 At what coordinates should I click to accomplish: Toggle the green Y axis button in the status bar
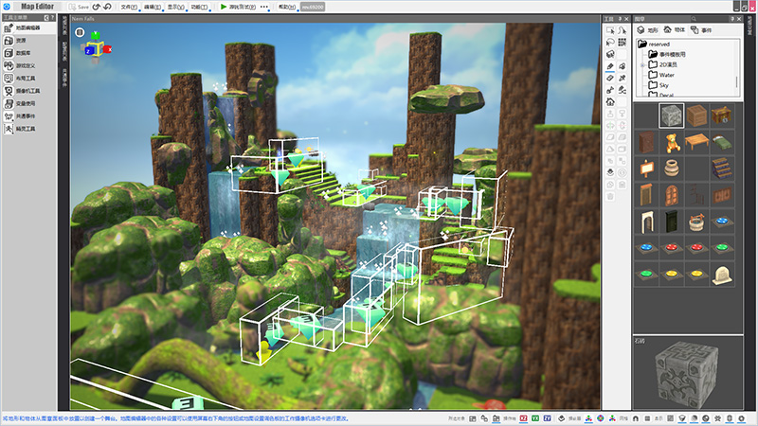535,417
